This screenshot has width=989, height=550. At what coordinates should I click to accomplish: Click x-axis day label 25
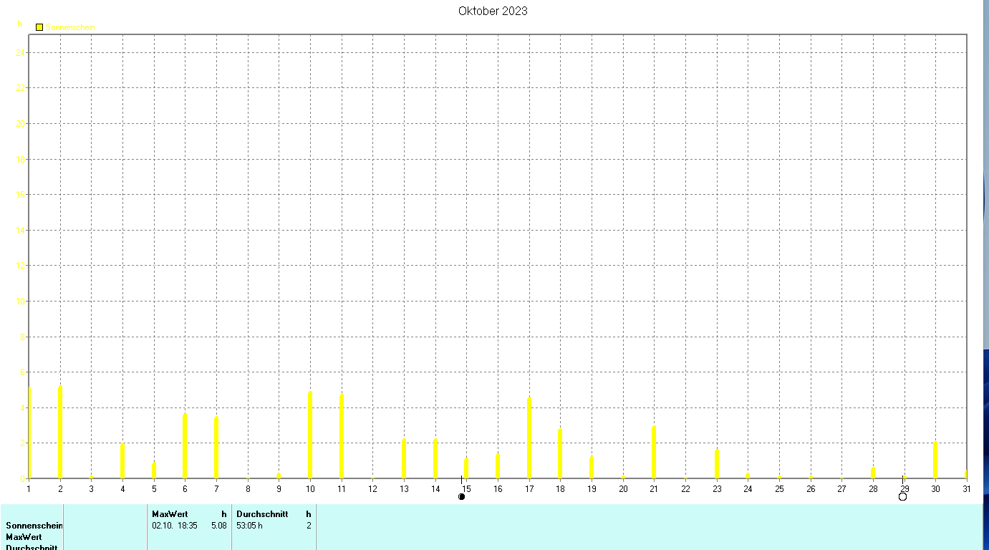pos(779,489)
